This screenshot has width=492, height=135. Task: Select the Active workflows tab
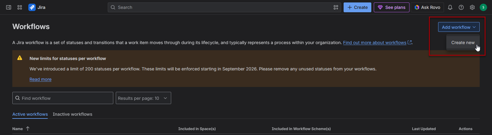(30, 114)
